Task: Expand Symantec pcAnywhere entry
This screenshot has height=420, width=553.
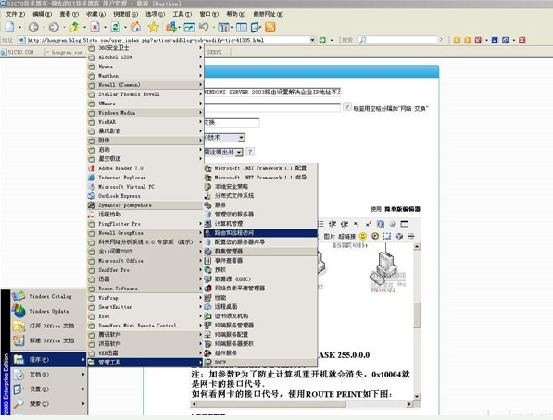Action: point(145,205)
